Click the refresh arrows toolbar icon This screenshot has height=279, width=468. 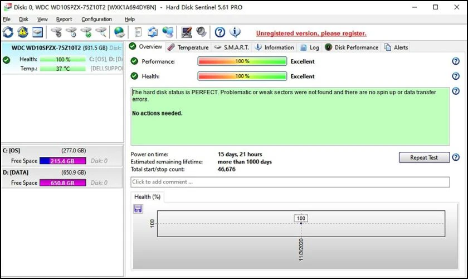[x=8, y=32]
